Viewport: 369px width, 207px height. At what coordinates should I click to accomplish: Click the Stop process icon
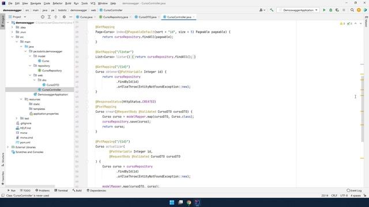(x=344, y=10)
